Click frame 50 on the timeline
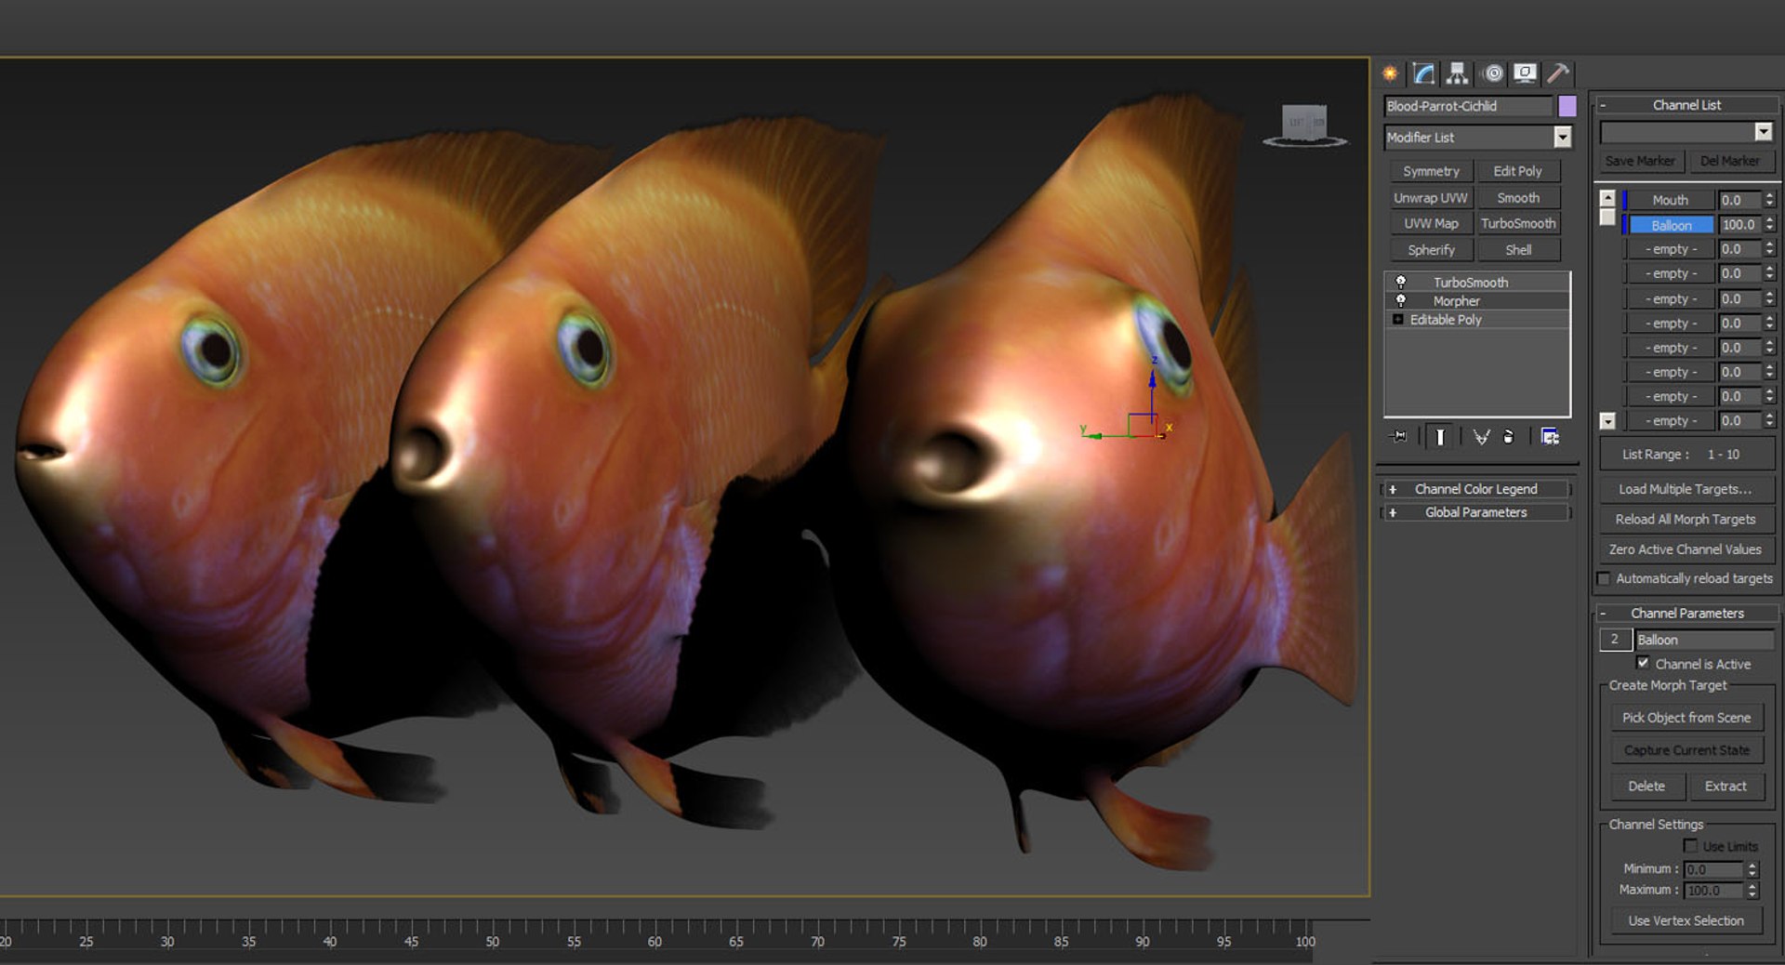Screen dimensions: 1785x965 (x=493, y=942)
